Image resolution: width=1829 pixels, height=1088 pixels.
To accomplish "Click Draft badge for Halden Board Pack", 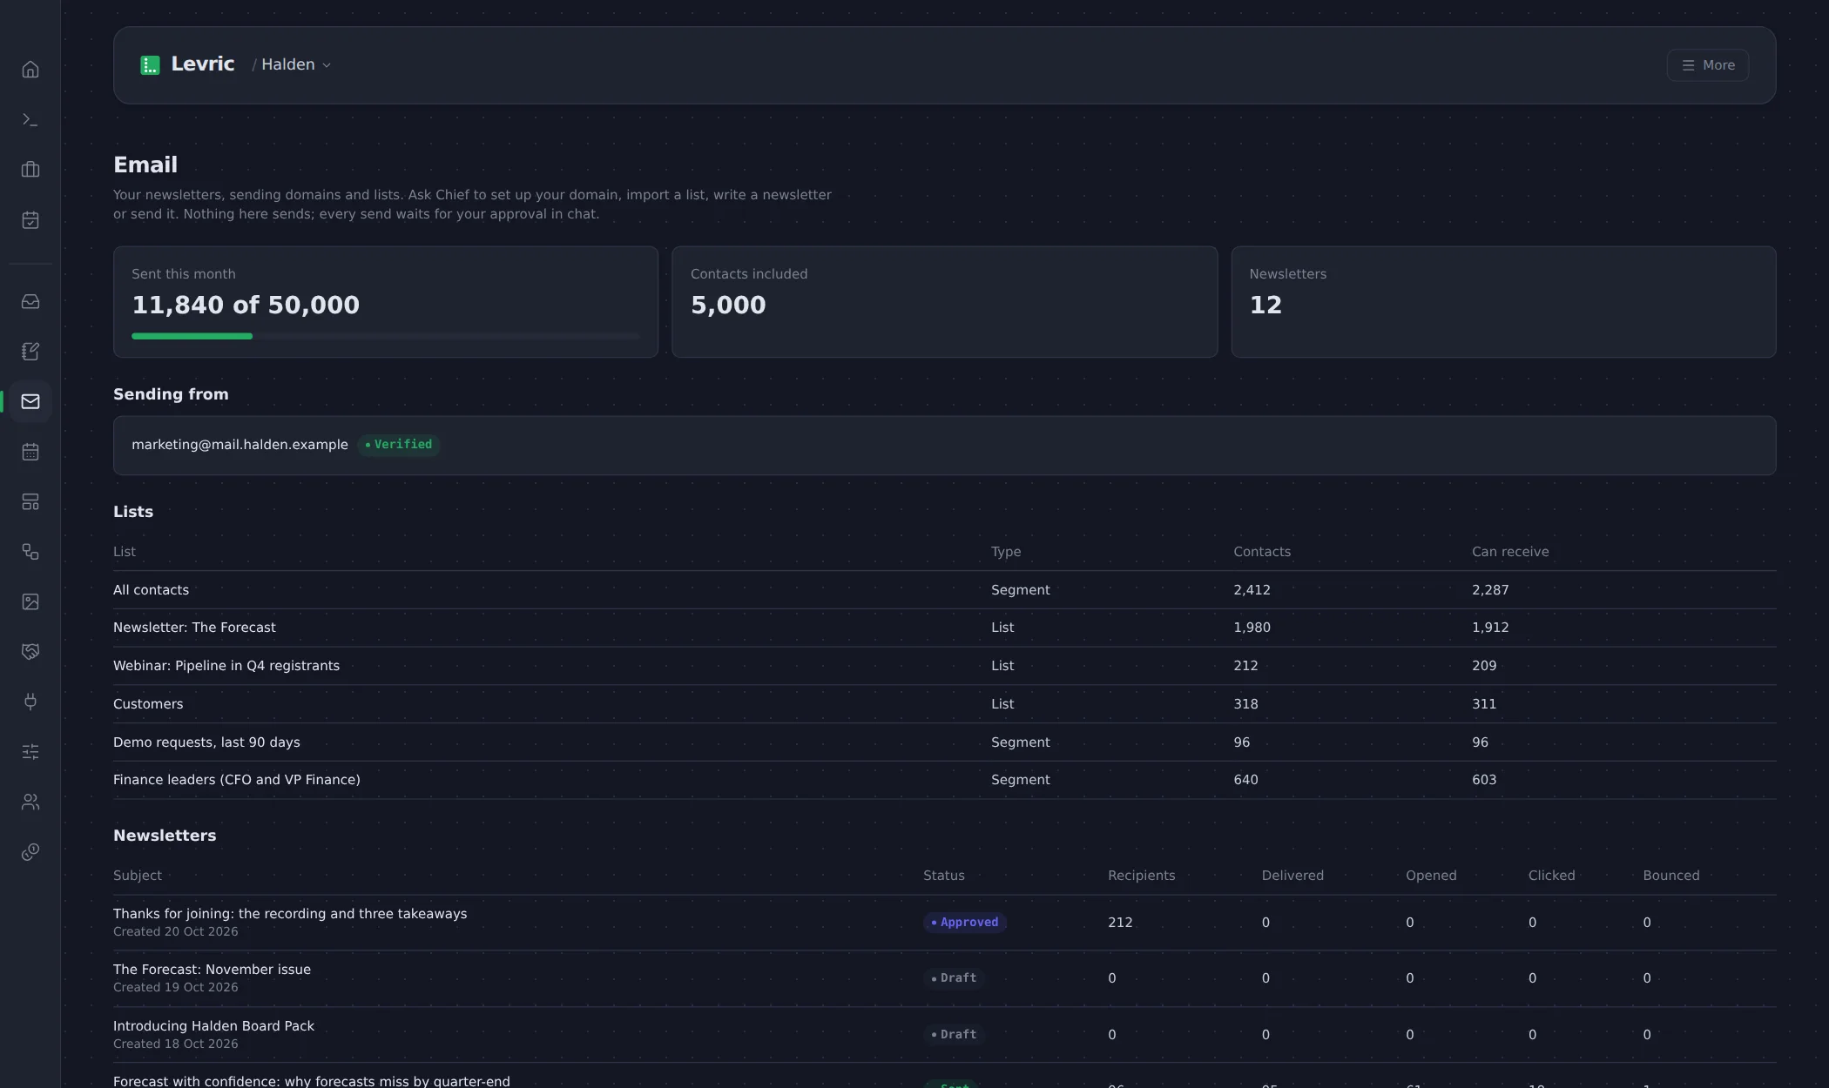I will tap(954, 1035).
